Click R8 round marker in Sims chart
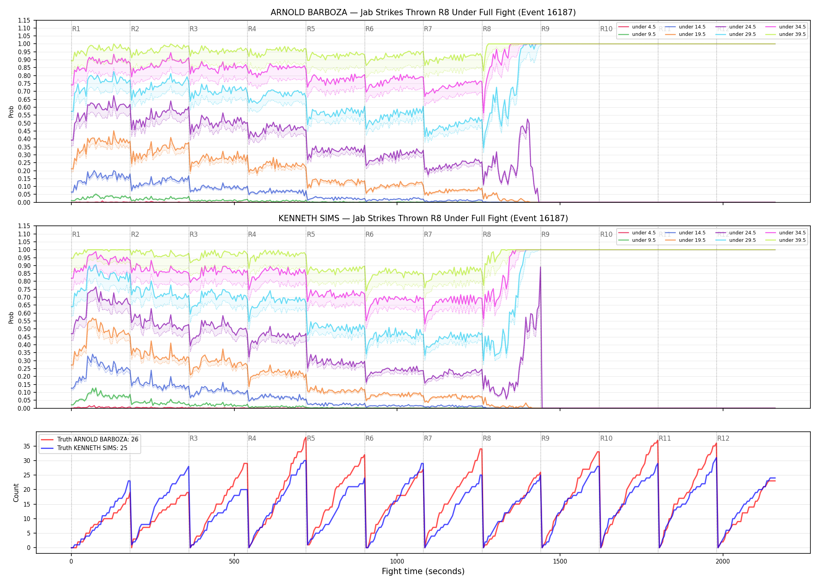The image size is (819, 585). [487, 234]
